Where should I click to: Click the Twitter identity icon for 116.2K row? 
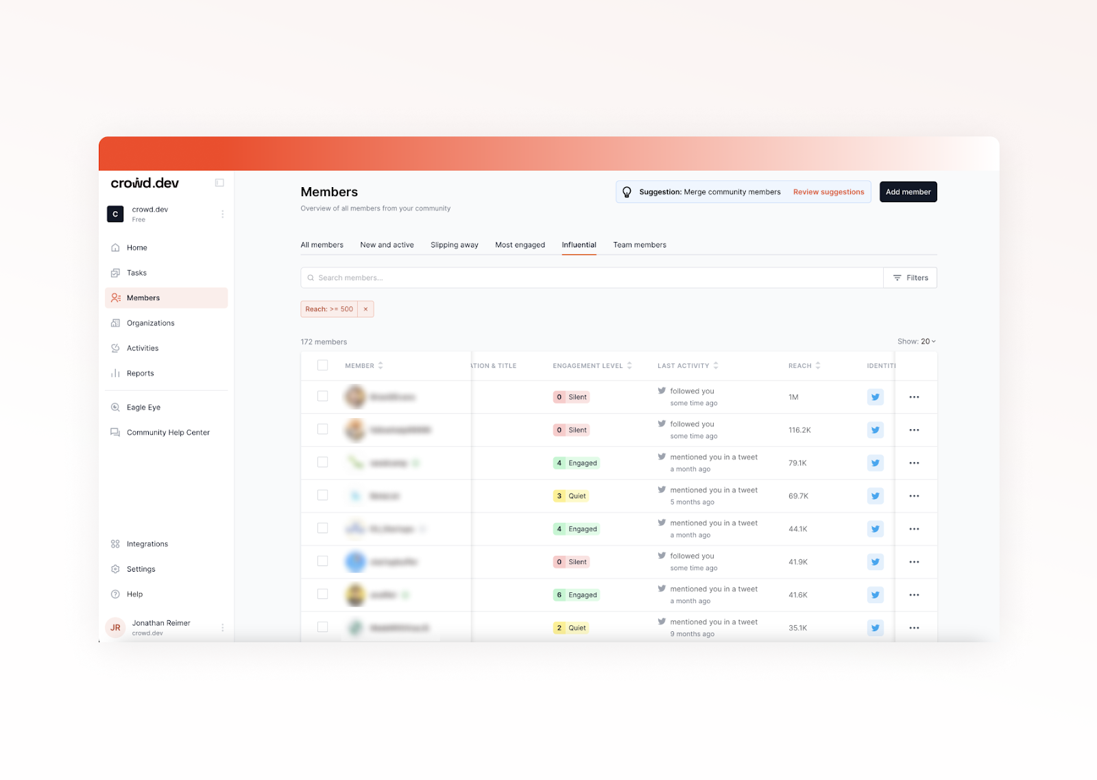coord(875,430)
